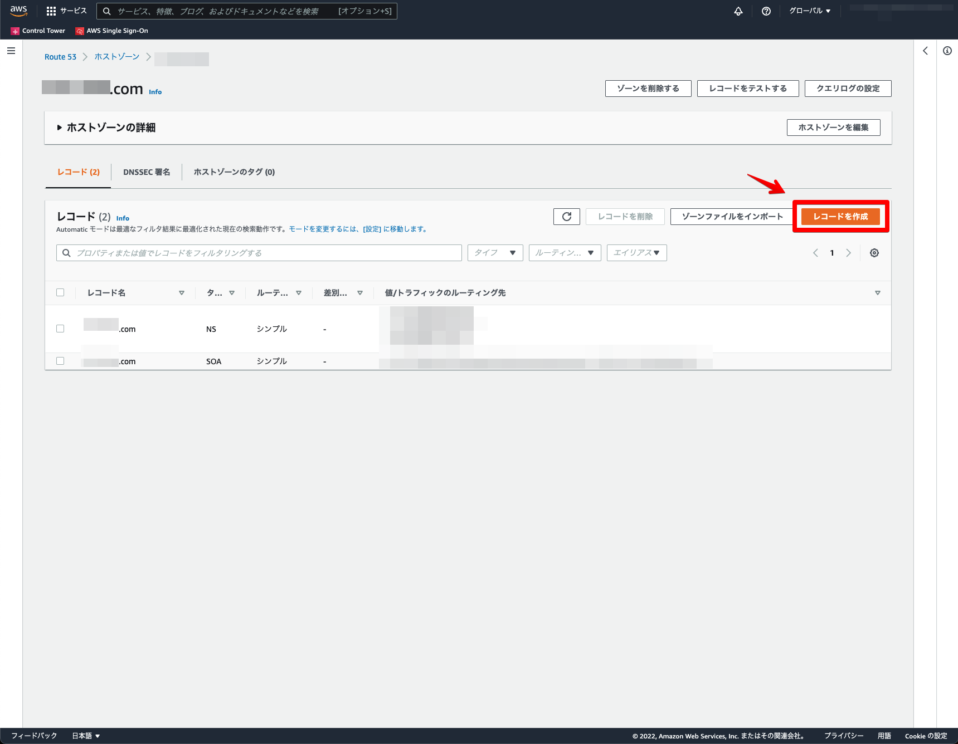This screenshot has height=744, width=958.
Task: Open the Info link beside レコード (2)
Action: click(x=123, y=218)
